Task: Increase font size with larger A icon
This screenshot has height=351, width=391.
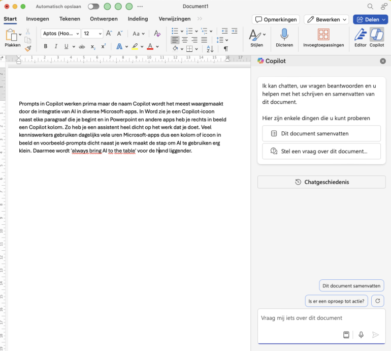Action: pos(109,33)
